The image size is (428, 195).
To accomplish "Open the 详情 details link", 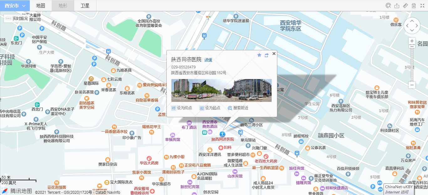I will (208, 60).
